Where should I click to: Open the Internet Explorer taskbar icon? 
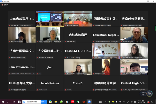[24, 101]
